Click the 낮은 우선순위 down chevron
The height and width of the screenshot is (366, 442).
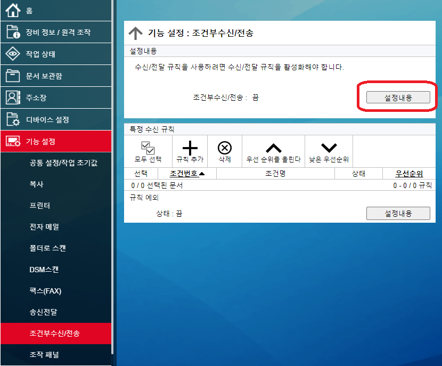(x=329, y=148)
